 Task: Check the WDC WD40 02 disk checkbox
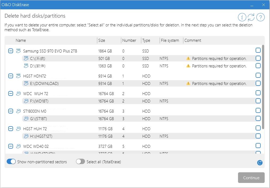coord(258,145)
